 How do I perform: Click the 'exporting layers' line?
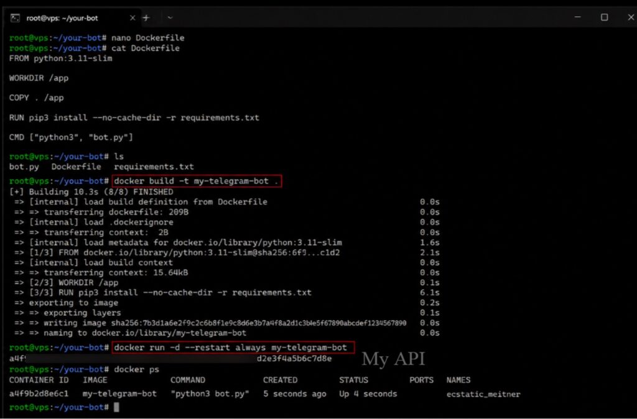67,313
